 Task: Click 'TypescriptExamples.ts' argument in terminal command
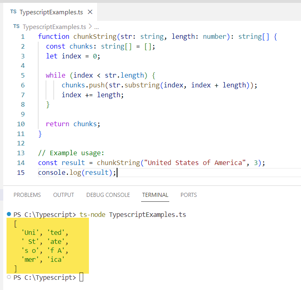coord(147,214)
